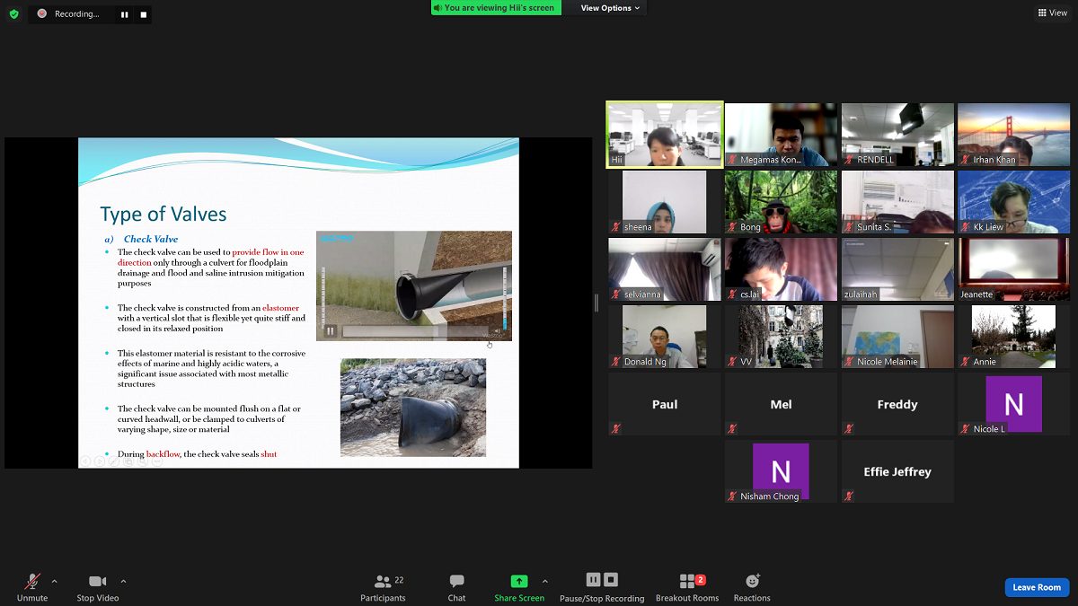Select Nisham Chong's participant tile
The width and height of the screenshot is (1078, 606).
(x=781, y=471)
